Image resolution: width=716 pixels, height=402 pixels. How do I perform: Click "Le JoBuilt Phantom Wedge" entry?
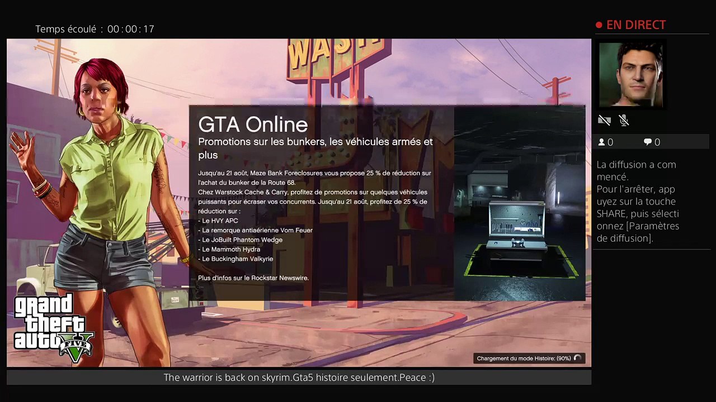(x=241, y=240)
